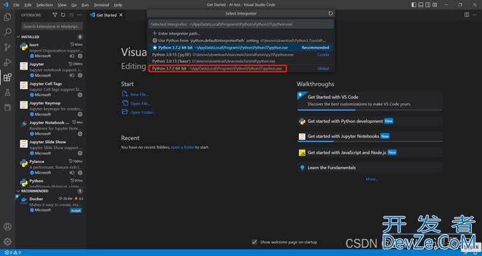Image resolution: width=482 pixels, height=256 pixels.
Task: Open the Run menu
Action: pos(85,5)
